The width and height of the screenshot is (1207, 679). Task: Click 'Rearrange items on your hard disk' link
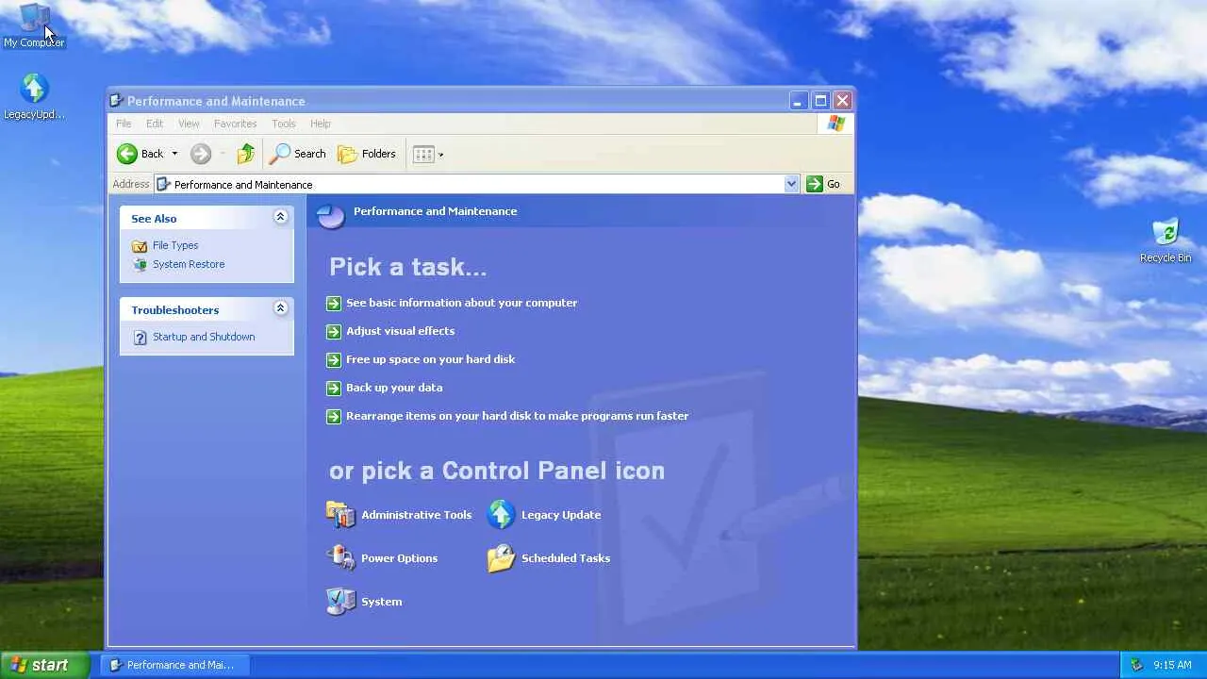(x=518, y=416)
